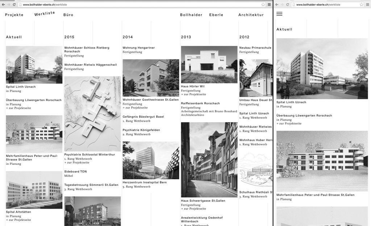The width and height of the screenshot is (371, 226).
Task: Open the Umbau Haus Deuel photo
Action: coord(256,78)
